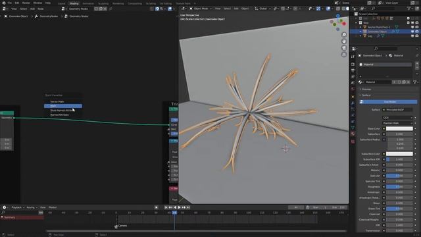421x237 pixels.
Task: Open the 3D viewport editor type dropdown
Action: click(184, 9)
